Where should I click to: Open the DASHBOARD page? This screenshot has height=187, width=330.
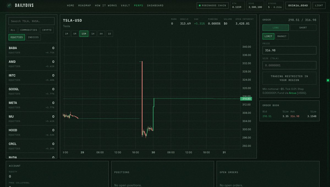155,5
